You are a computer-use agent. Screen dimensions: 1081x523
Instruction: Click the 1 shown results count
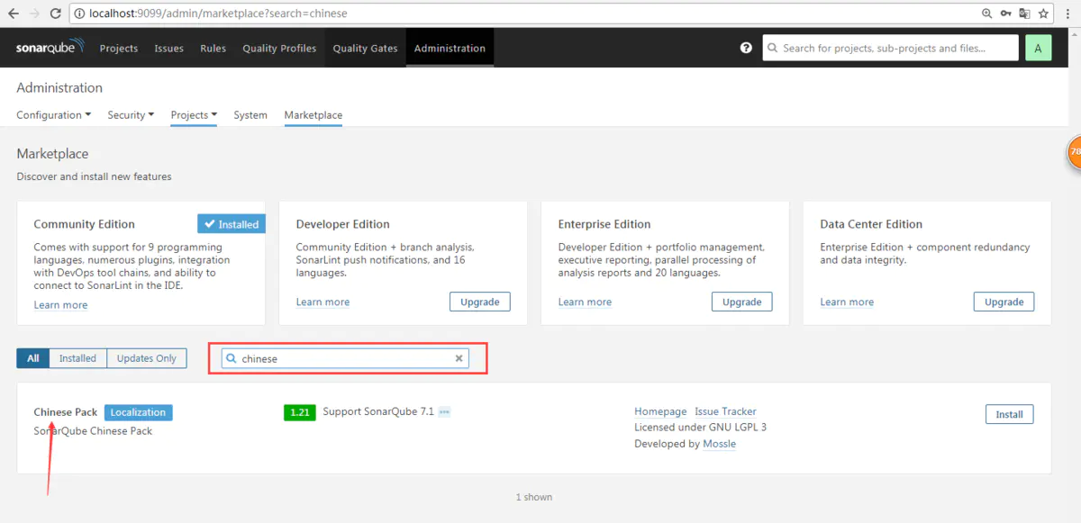coord(534,497)
